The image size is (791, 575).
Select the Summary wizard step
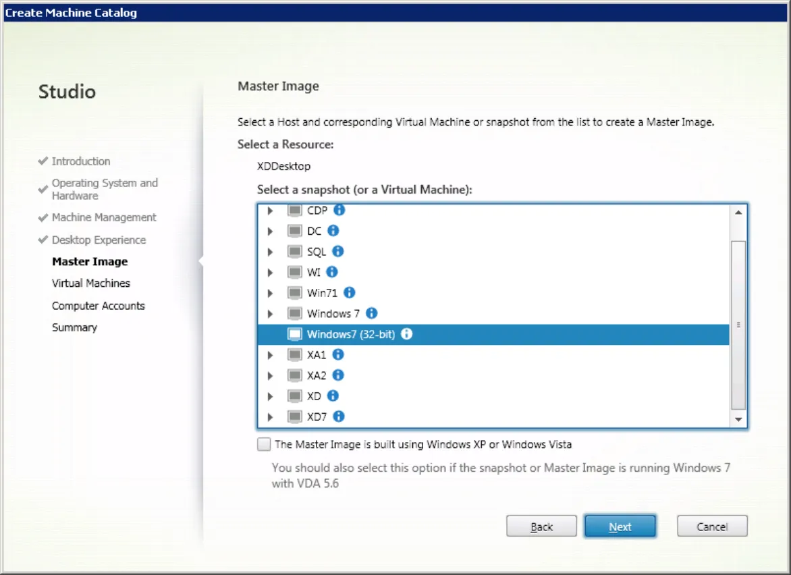pyautogui.click(x=75, y=328)
